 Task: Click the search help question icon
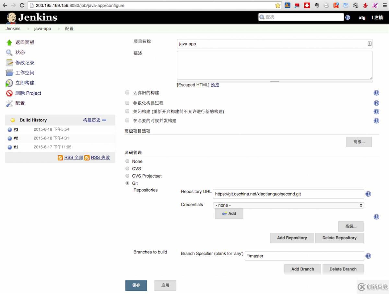point(348,18)
